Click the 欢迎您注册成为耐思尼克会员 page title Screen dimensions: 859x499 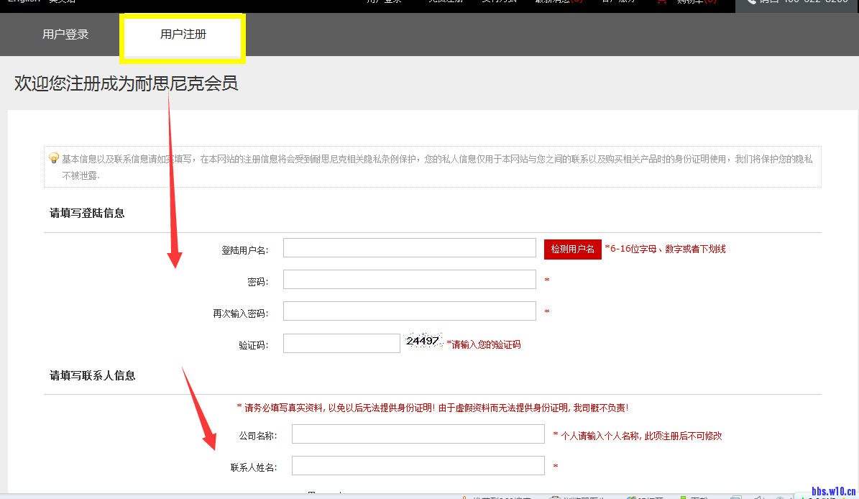click(x=126, y=83)
